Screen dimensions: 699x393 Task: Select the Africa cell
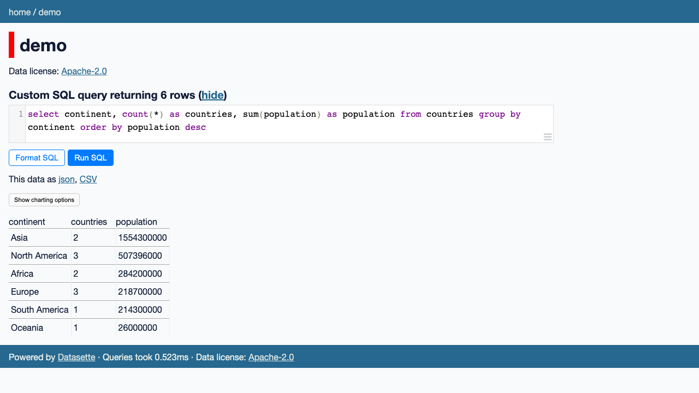pos(40,273)
